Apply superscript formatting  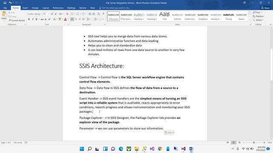49,19
